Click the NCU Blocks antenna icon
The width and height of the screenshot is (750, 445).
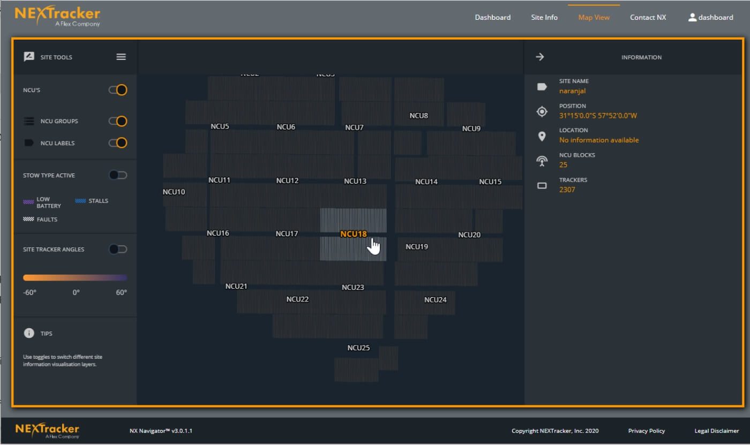point(542,161)
